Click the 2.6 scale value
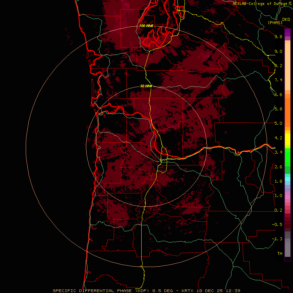 [x=278, y=167]
